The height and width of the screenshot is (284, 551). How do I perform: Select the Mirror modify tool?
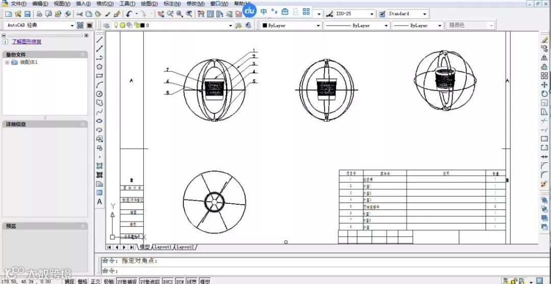tap(544, 58)
